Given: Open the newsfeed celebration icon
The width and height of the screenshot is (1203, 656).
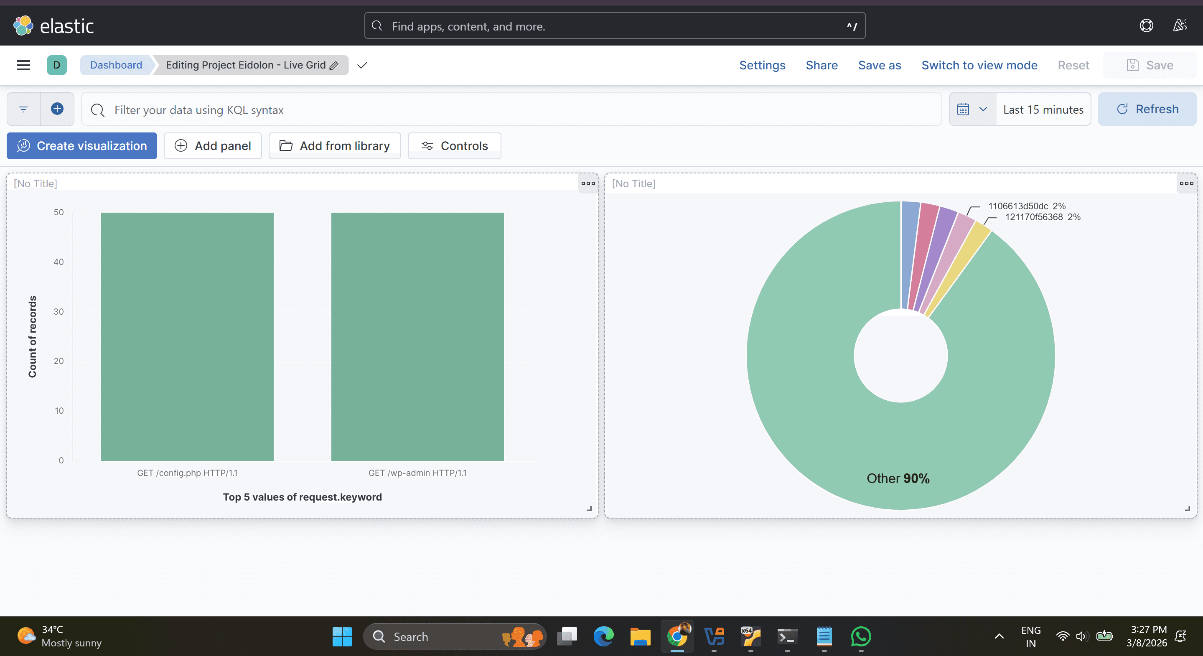Looking at the screenshot, I should pyautogui.click(x=1180, y=25).
